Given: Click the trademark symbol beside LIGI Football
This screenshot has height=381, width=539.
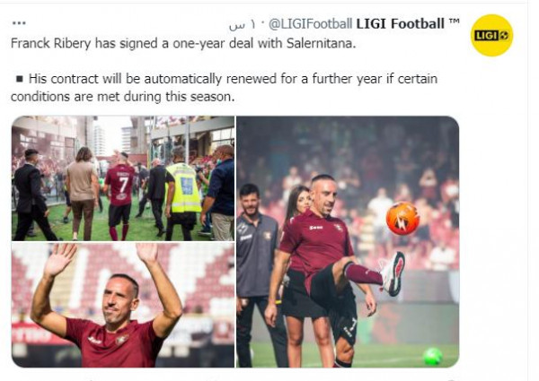Looking at the screenshot, I should click(454, 22).
